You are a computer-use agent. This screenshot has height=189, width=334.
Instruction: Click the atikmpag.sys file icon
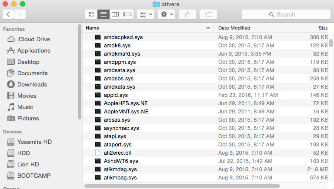point(98,178)
